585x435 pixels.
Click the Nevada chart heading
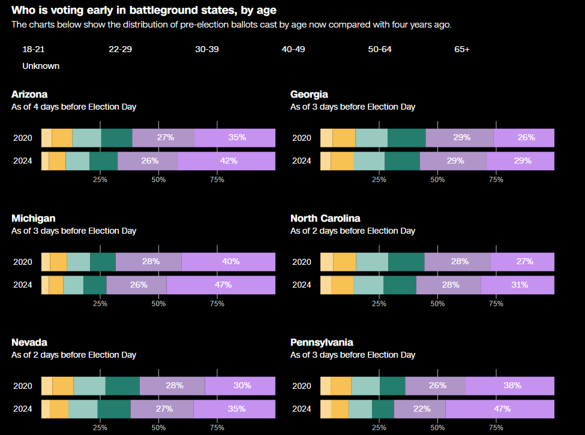click(29, 342)
